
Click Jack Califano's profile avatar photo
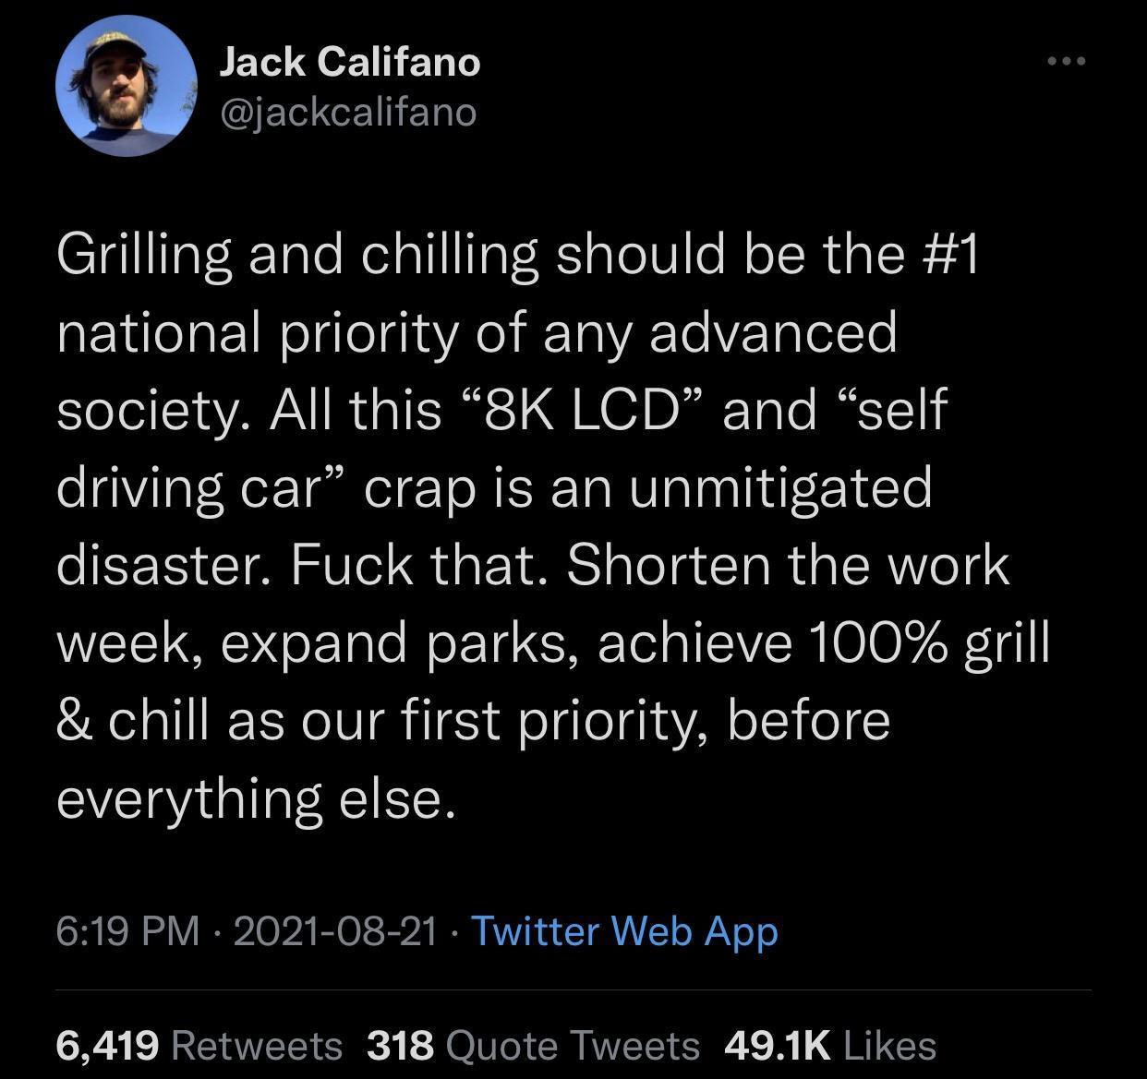[126, 86]
